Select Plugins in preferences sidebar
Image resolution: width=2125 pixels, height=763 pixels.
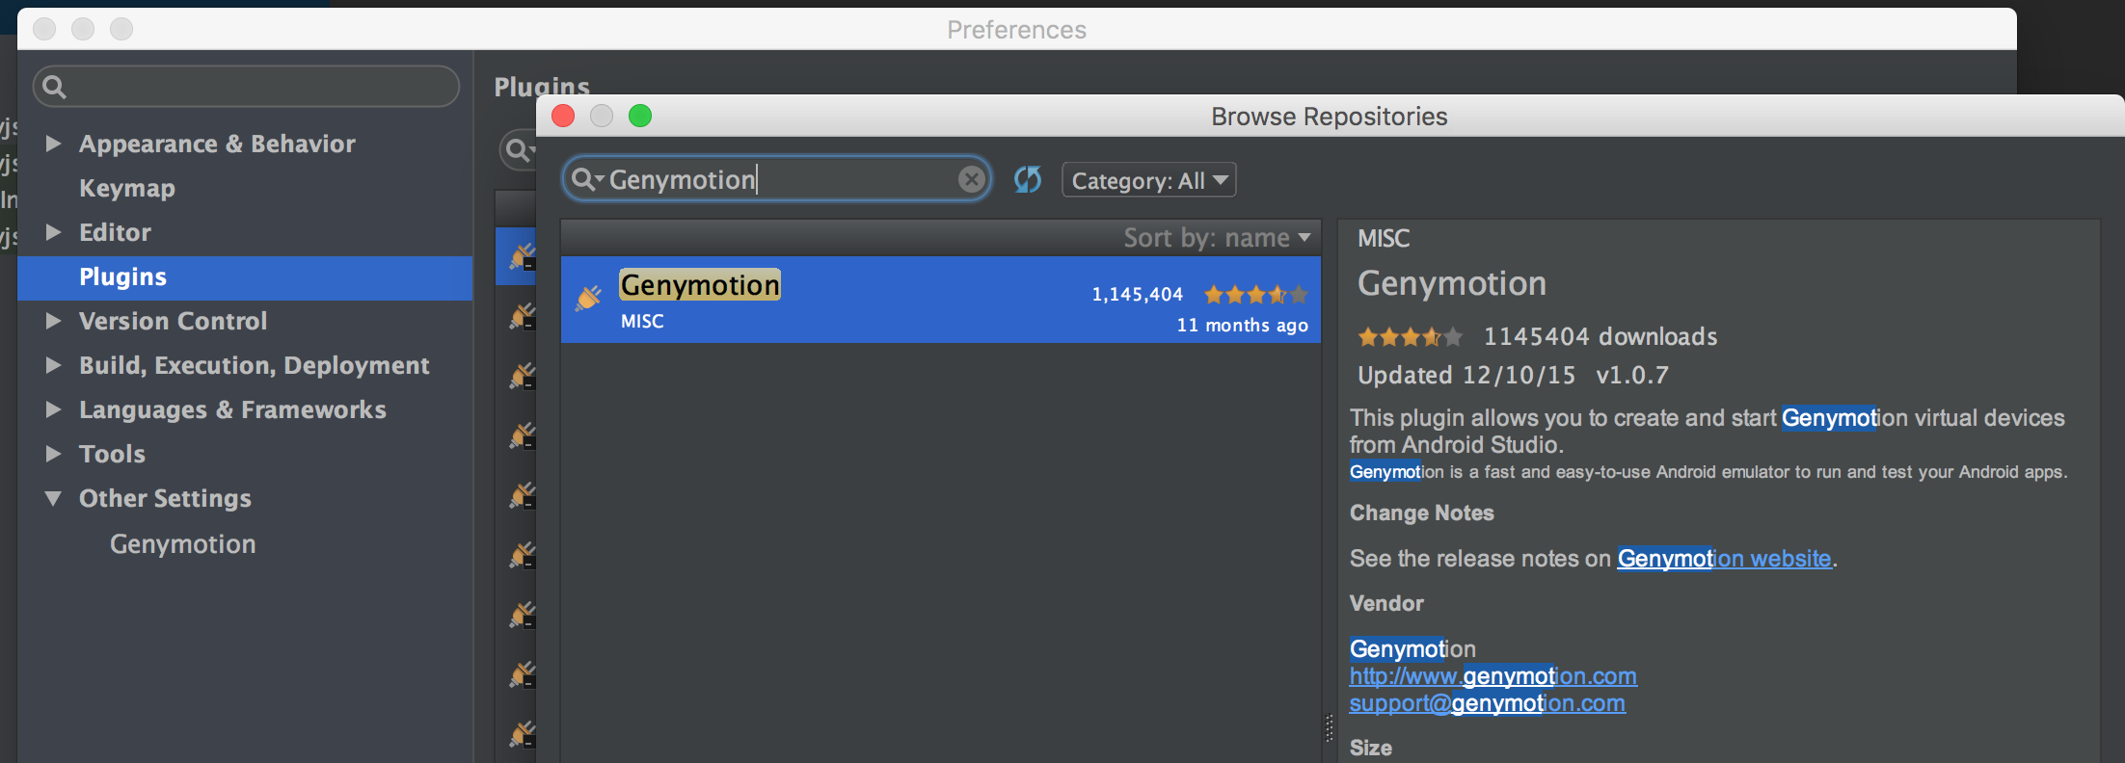[x=123, y=276]
